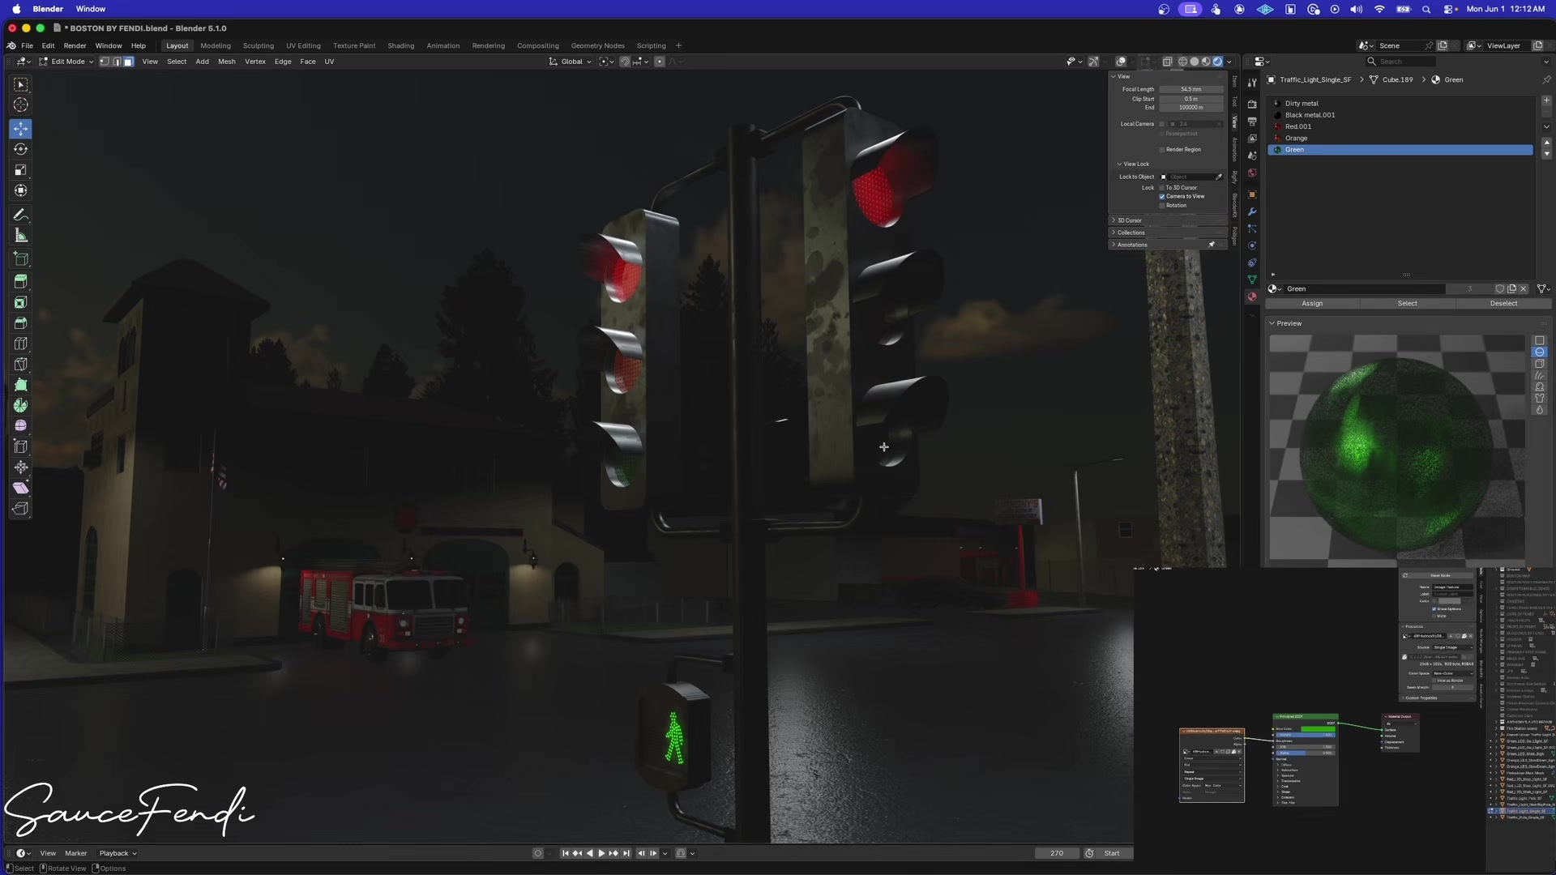Enable the Rotation lock checkbox
The width and height of the screenshot is (1556, 875).
point(1162,205)
